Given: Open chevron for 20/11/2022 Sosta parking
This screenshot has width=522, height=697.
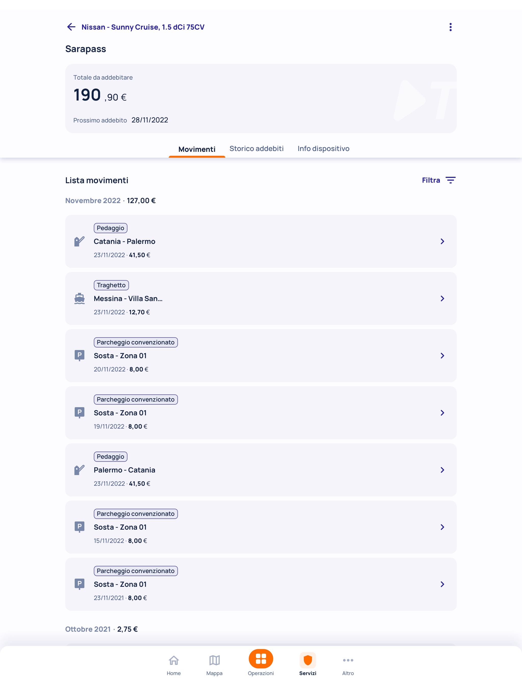Looking at the screenshot, I should pyautogui.click(x=442, y=356).
